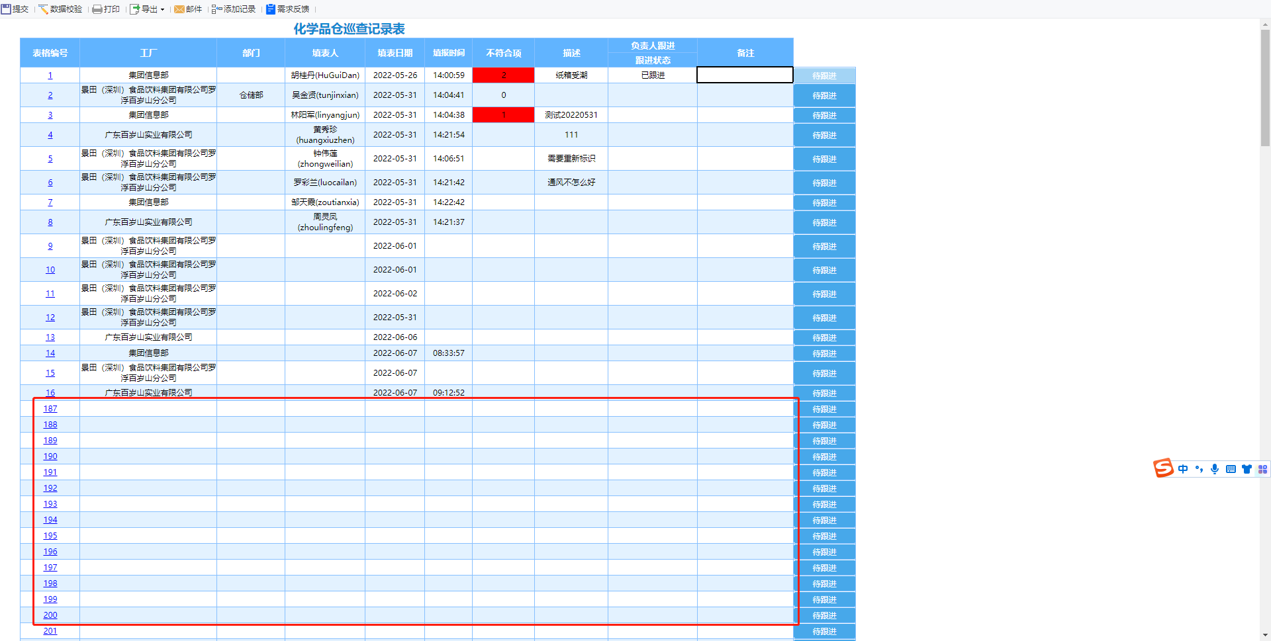Open the Sogou toolbox grid icon
The height and width of the screenshot is (641, 1271).
click(x=1262, y=469)
